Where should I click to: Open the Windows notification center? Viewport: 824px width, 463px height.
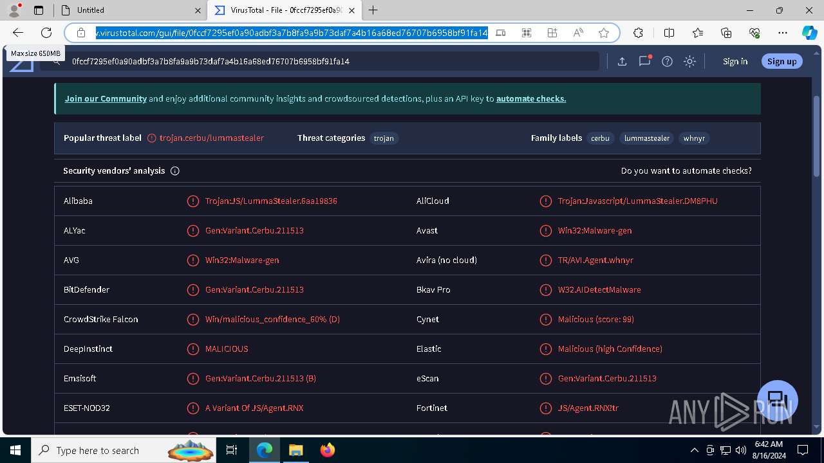(x=803, y=450)
